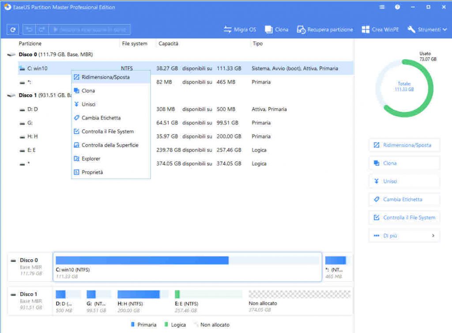Open Recupera partizione tool
Image resolution: width=452 pixels, height=333 pixels.
coord(325,30)
